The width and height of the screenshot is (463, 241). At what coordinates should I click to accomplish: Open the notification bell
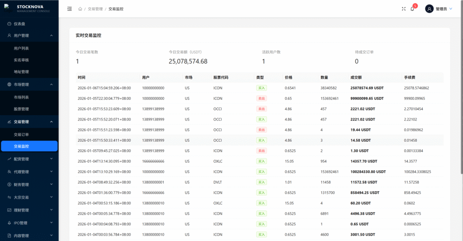412,9
